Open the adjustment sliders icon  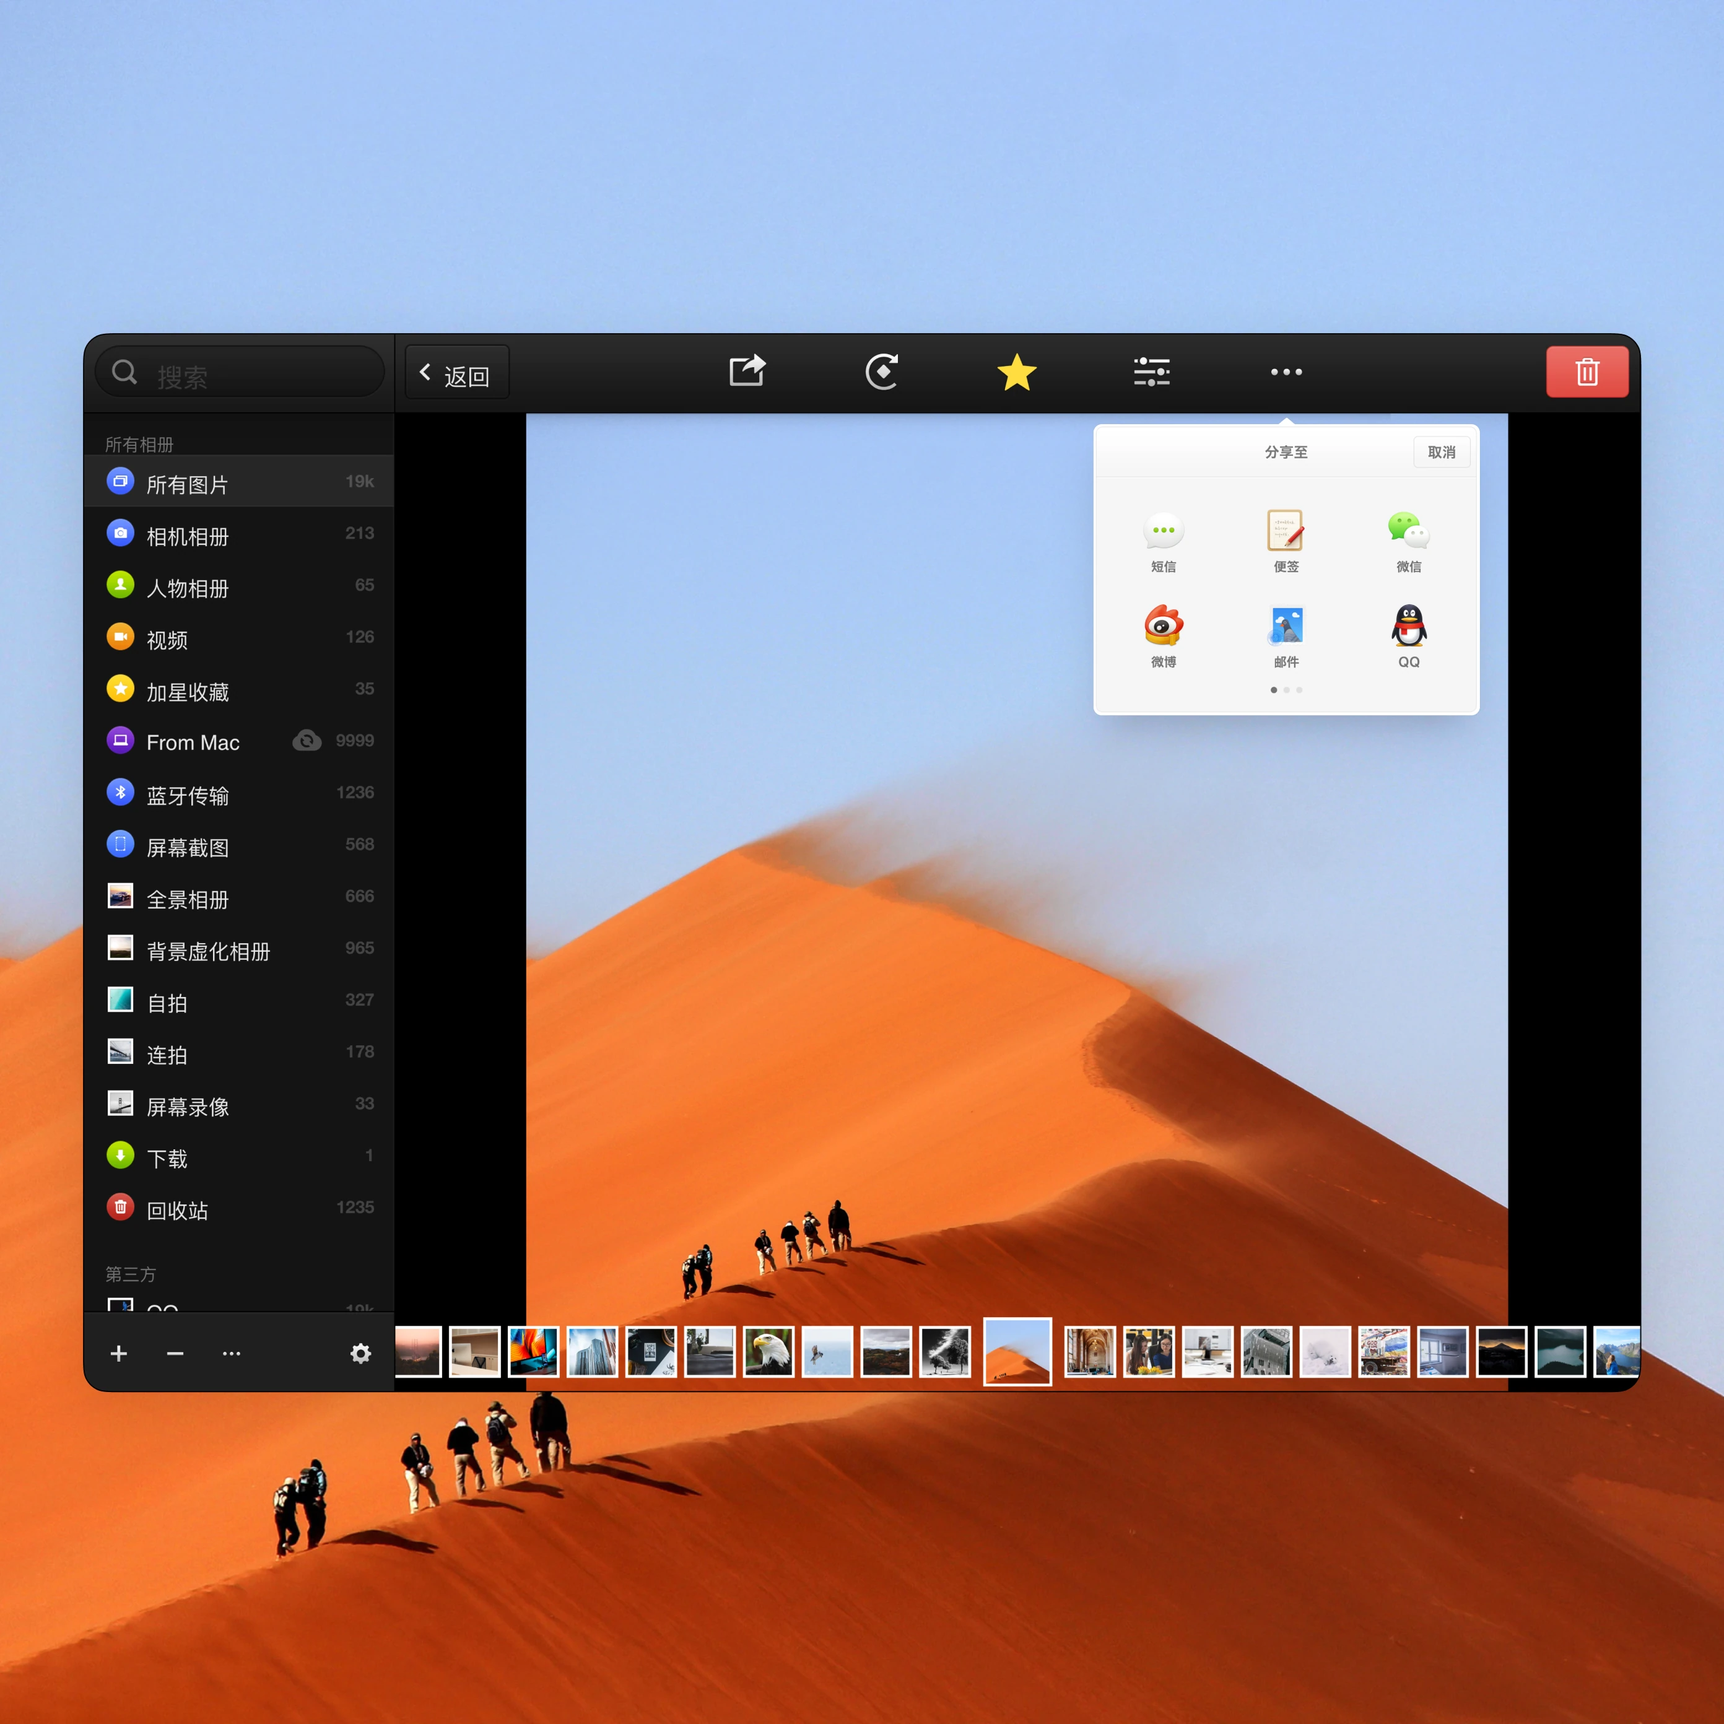[x=1151, y=371]
